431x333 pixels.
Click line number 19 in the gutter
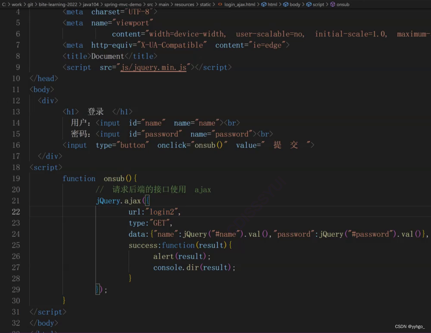tap(16, 178)
